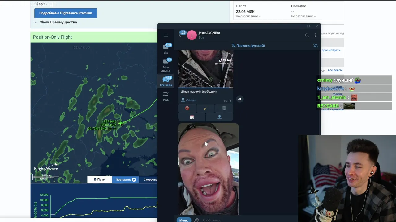Open the Ред. folder editor
The image size is (396, 222).
(x=166, y=96)
